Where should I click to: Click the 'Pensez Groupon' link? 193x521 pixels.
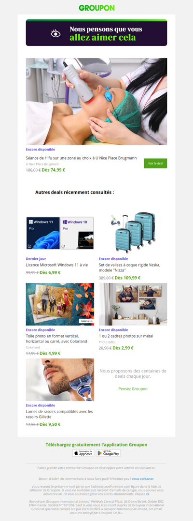pos(133,388)
